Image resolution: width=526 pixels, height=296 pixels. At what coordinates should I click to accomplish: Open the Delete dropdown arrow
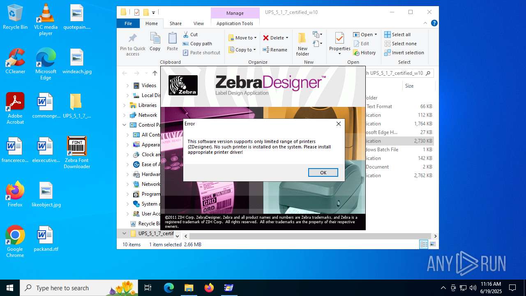(287, 38)
